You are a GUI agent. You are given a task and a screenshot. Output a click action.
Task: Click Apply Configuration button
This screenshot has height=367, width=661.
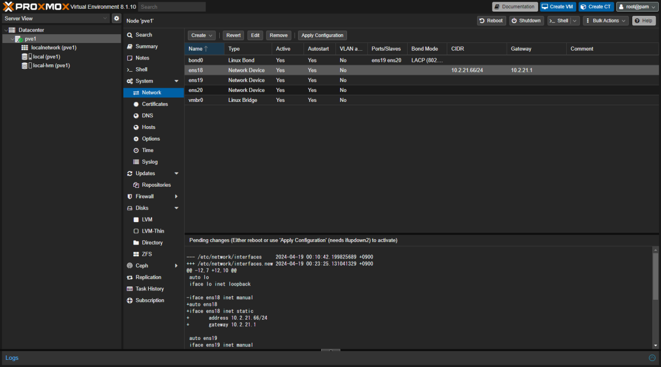pos(322,35)
